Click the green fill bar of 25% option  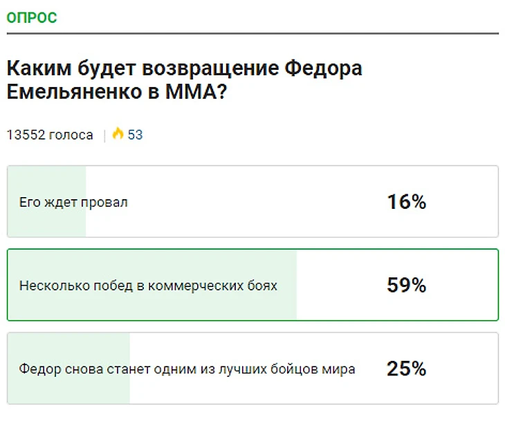[x=68, y=368]
